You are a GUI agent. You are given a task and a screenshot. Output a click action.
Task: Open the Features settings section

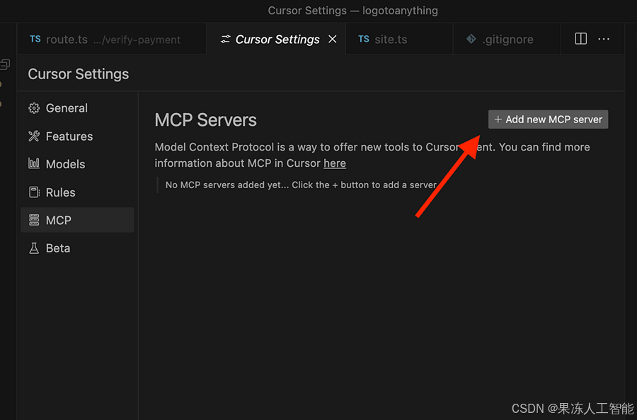coord(77,136)
